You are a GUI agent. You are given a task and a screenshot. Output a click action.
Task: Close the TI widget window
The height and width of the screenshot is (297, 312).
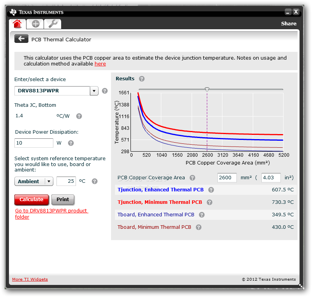296,12
